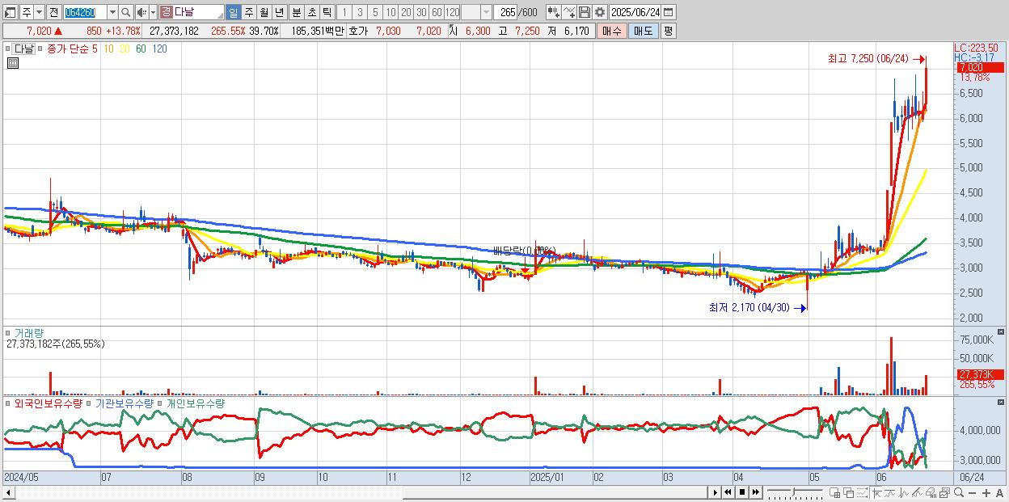Open chart settings gear icon

pyautogui.click(x=600, y=12)
